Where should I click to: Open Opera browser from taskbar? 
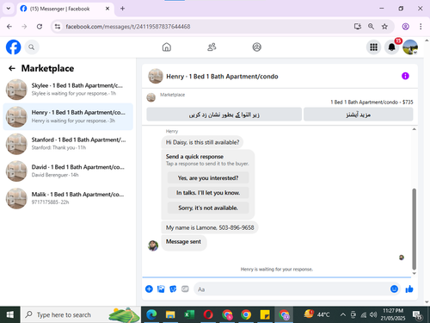coord(208,314)
